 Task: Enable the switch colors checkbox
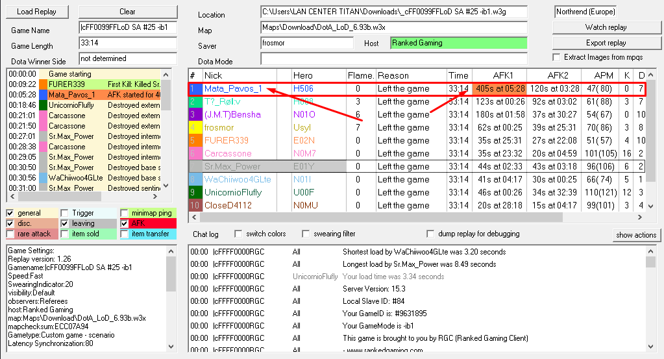(238, 234)
